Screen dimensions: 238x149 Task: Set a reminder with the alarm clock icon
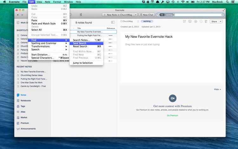pyautogui.click(x=184, y=21)
